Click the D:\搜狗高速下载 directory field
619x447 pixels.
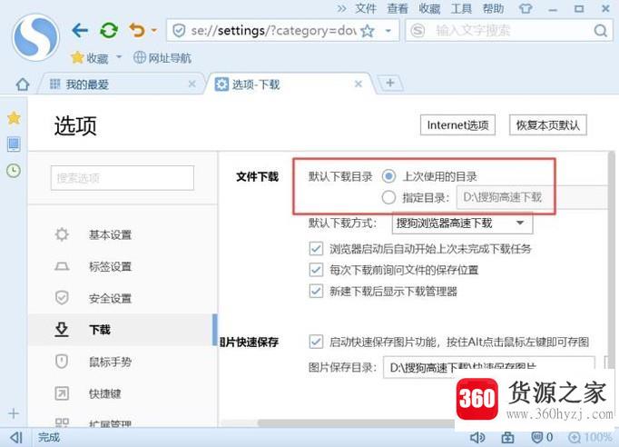coord(532,197)
